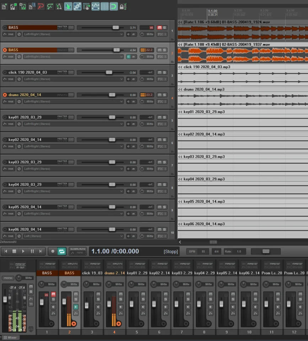Screen dimensions: 308x341
Task: Toggle the metronome icon in the toolbar
Action: tap(59, 6)
